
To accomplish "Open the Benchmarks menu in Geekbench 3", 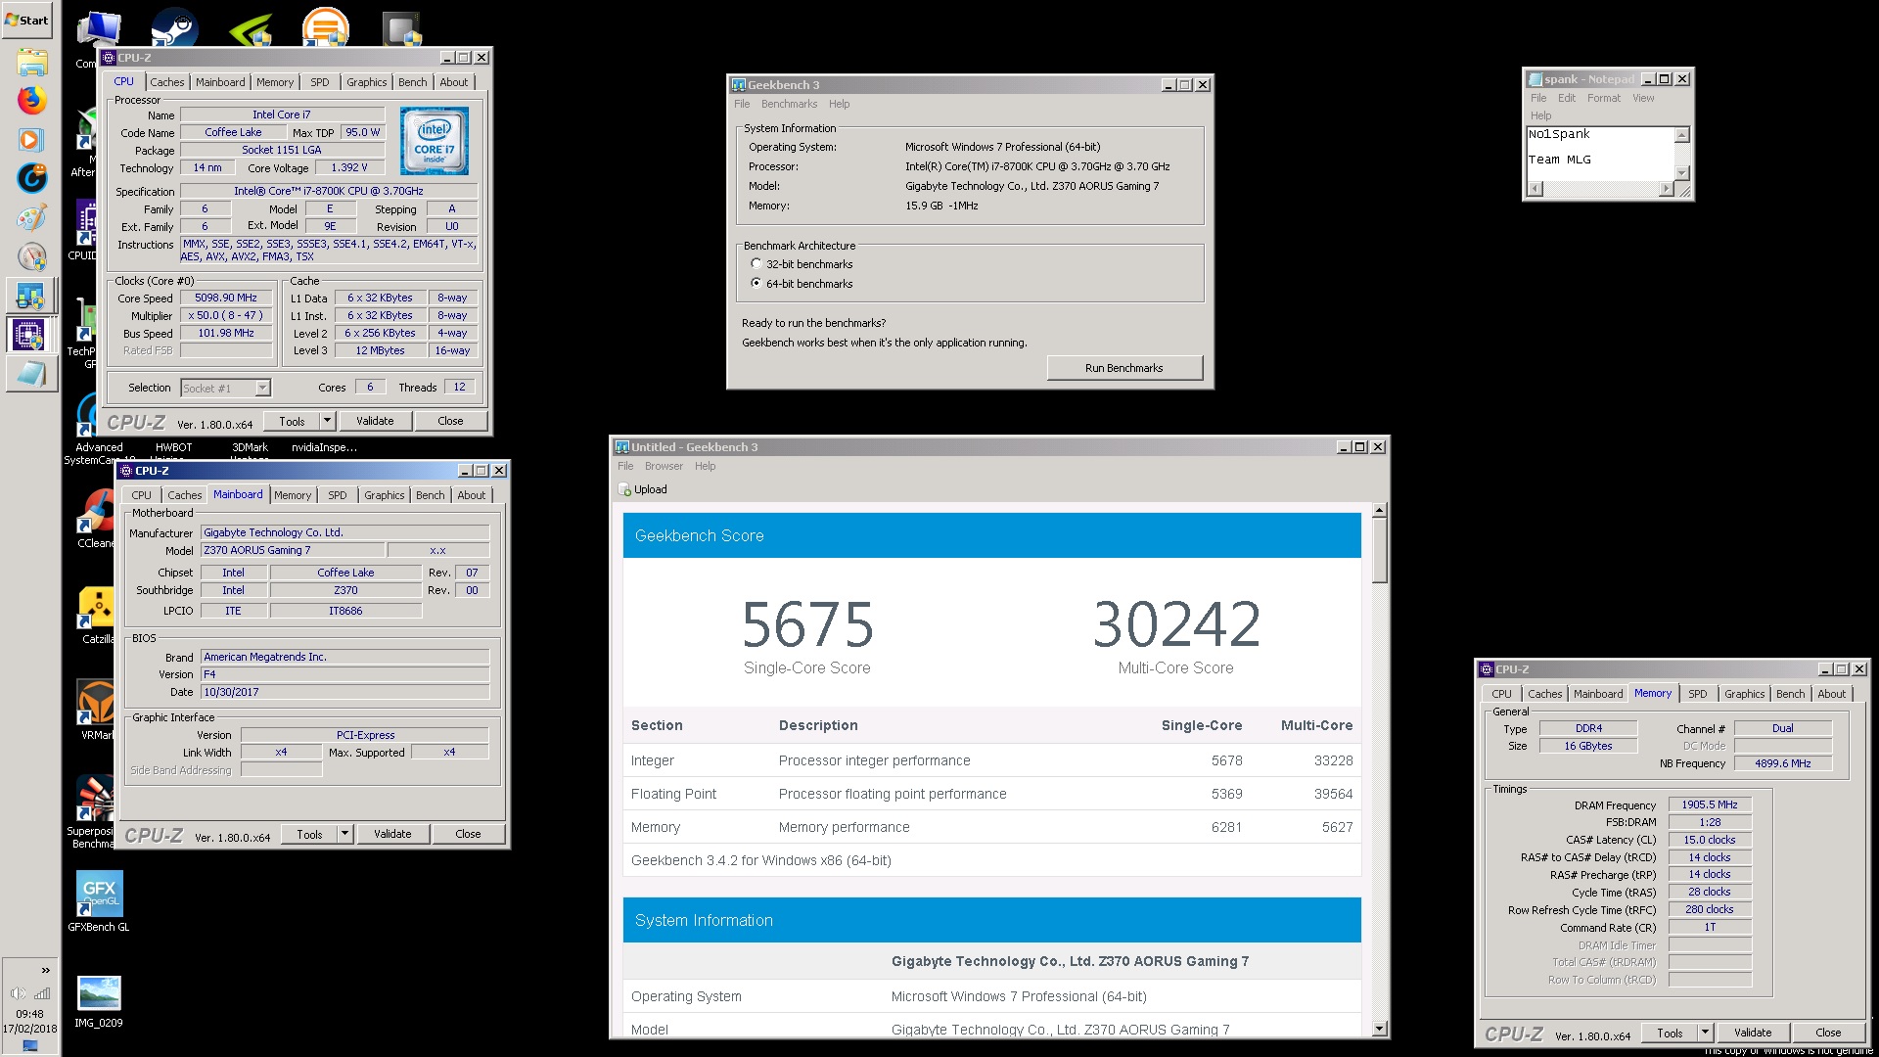I will coord(789,104).
